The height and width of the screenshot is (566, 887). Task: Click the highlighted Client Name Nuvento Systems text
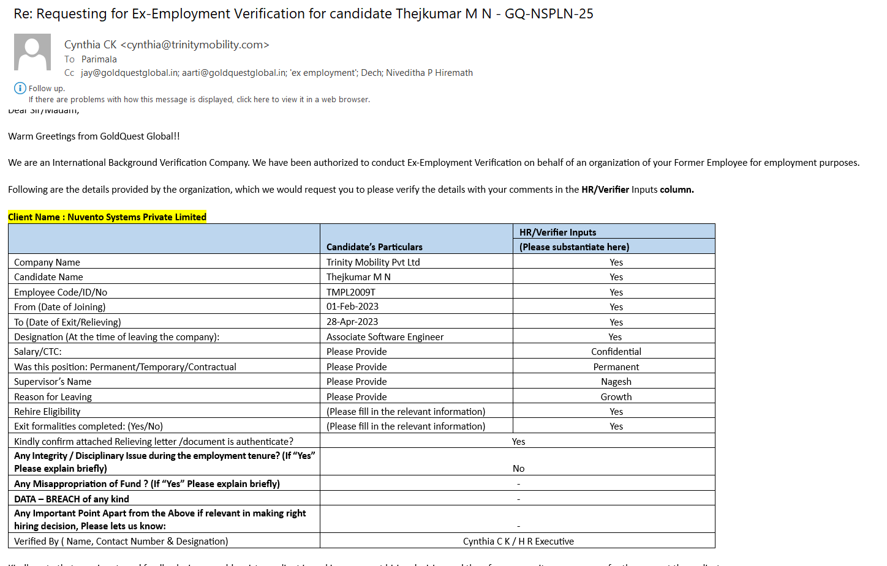tap(107, 217)
